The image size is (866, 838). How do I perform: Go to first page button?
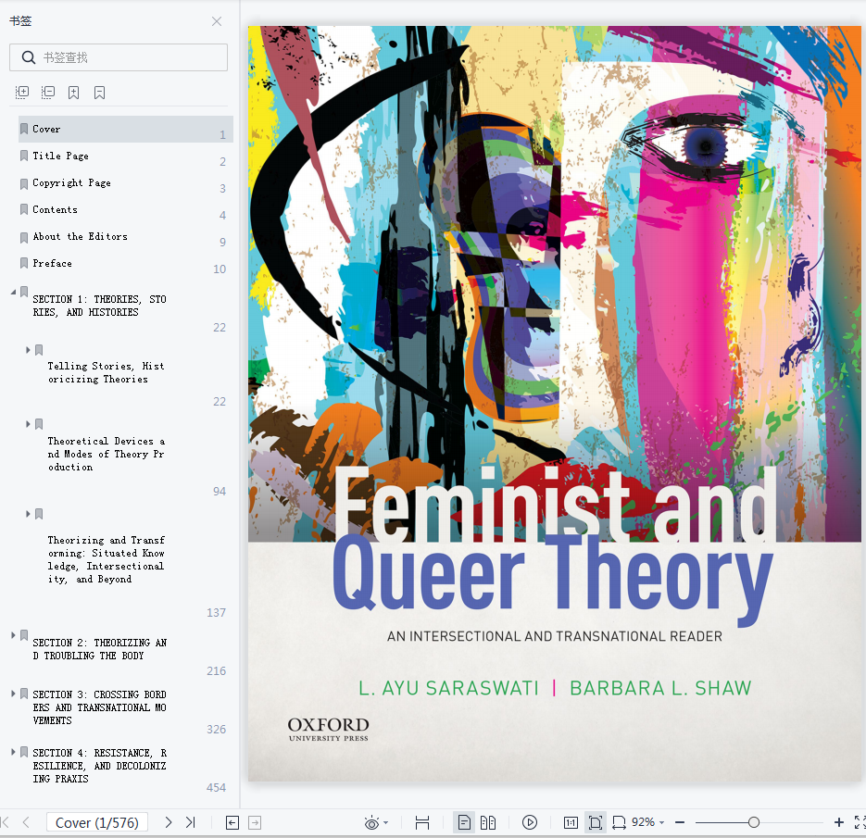pos(5,822)
